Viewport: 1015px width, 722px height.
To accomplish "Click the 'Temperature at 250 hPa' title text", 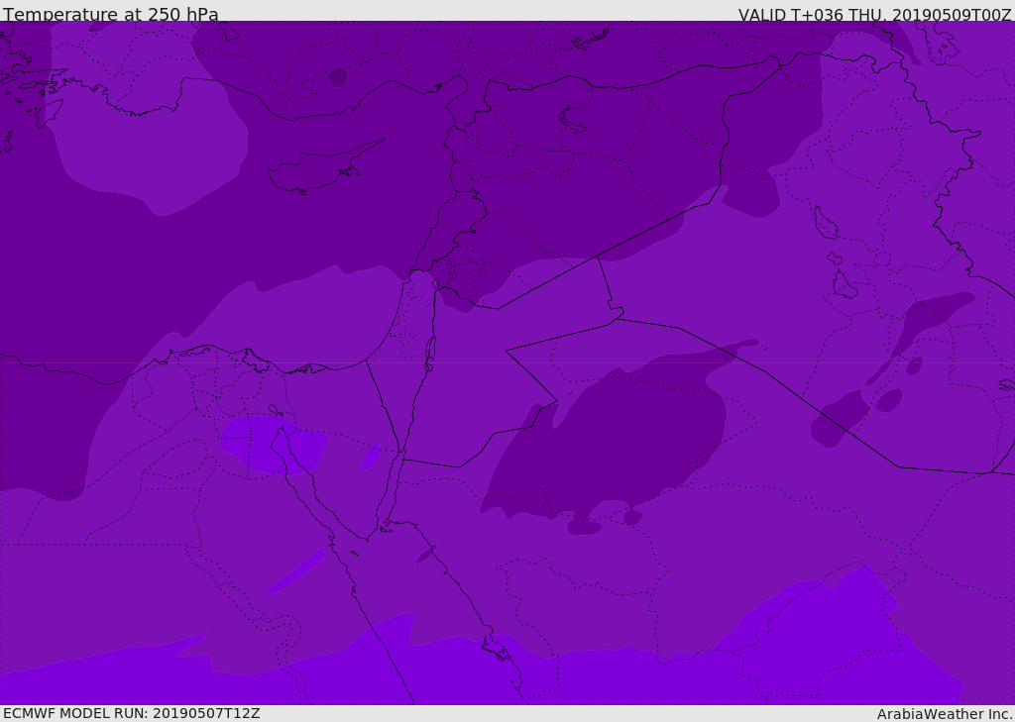I will 111,14.
